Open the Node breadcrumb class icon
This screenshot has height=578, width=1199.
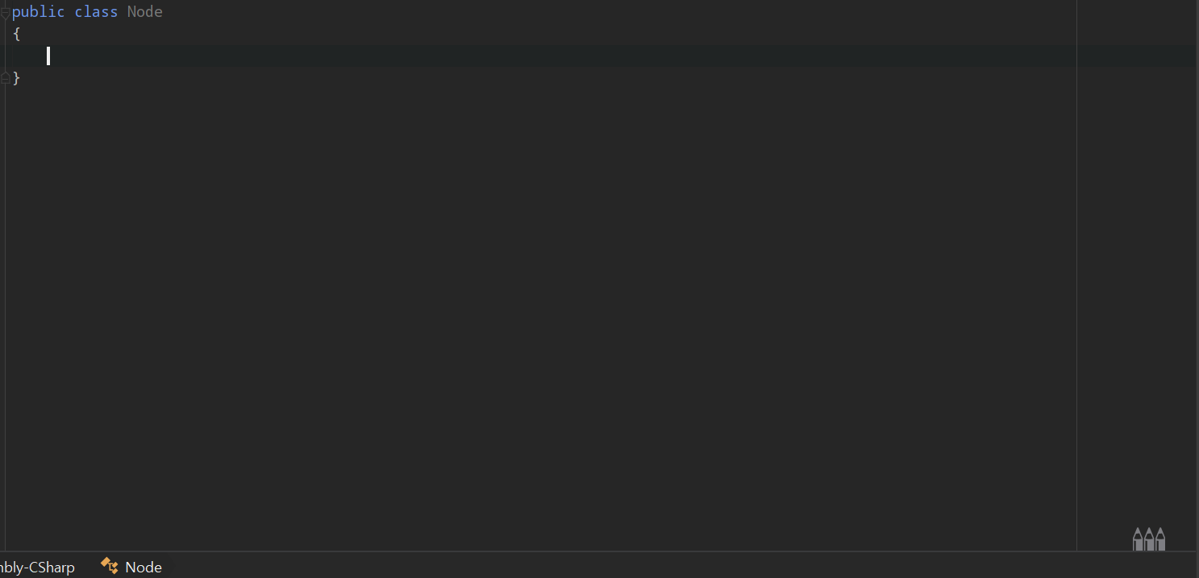click(x=110, y=566)
